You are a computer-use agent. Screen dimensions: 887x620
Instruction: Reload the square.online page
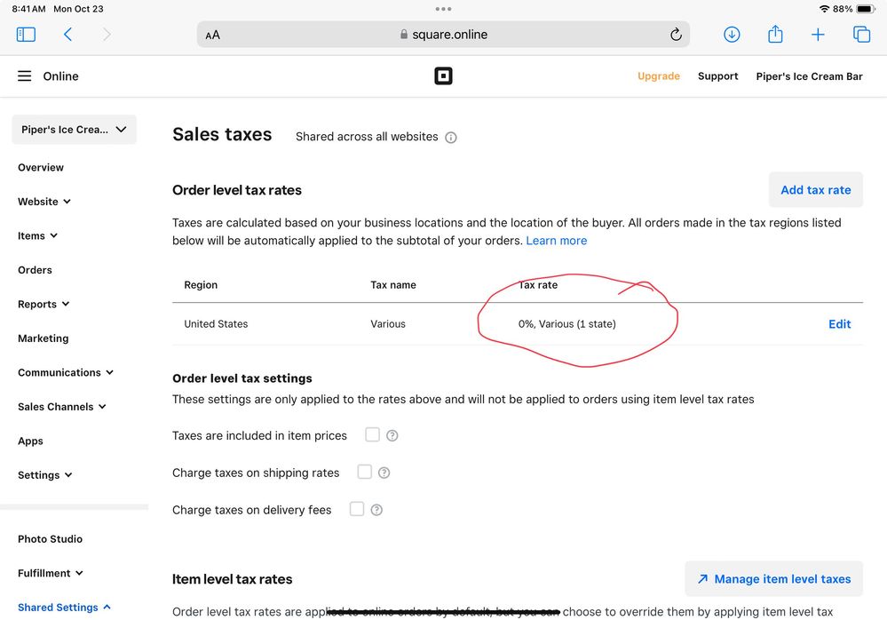(x=676, y=35)
